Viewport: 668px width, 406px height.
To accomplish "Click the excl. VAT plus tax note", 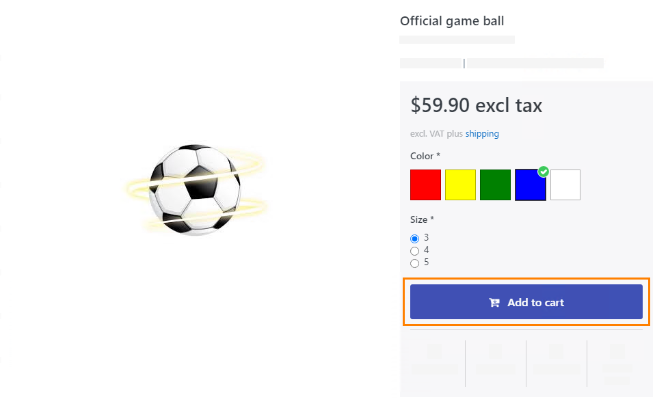I will coord(436,133).
